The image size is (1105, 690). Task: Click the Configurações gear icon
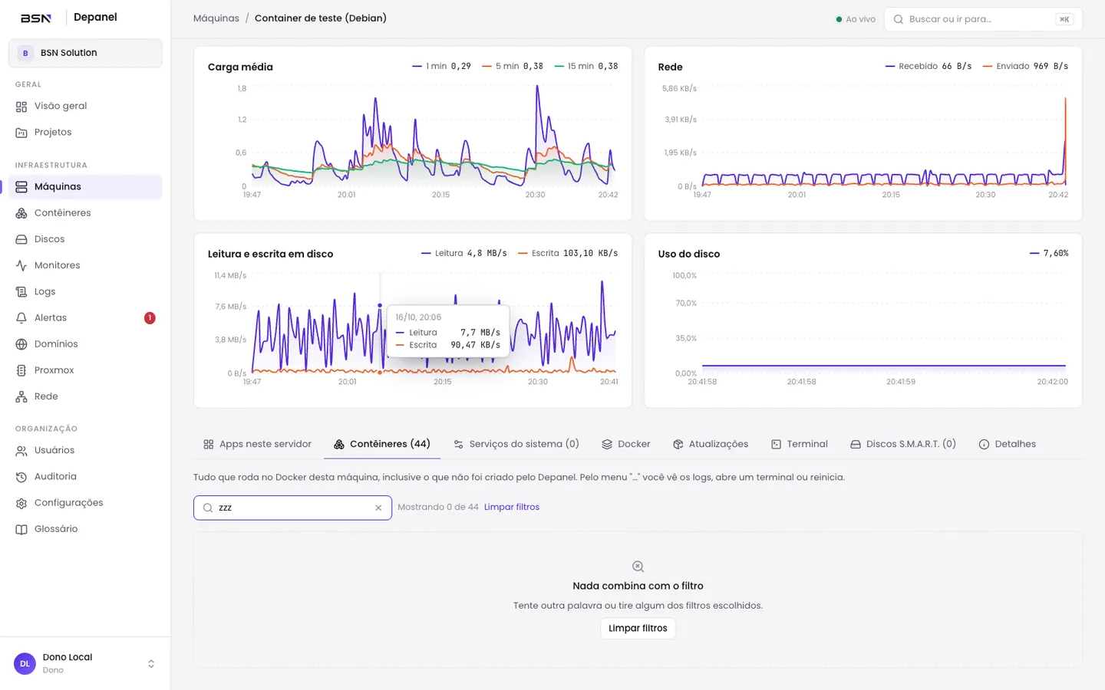21,503
